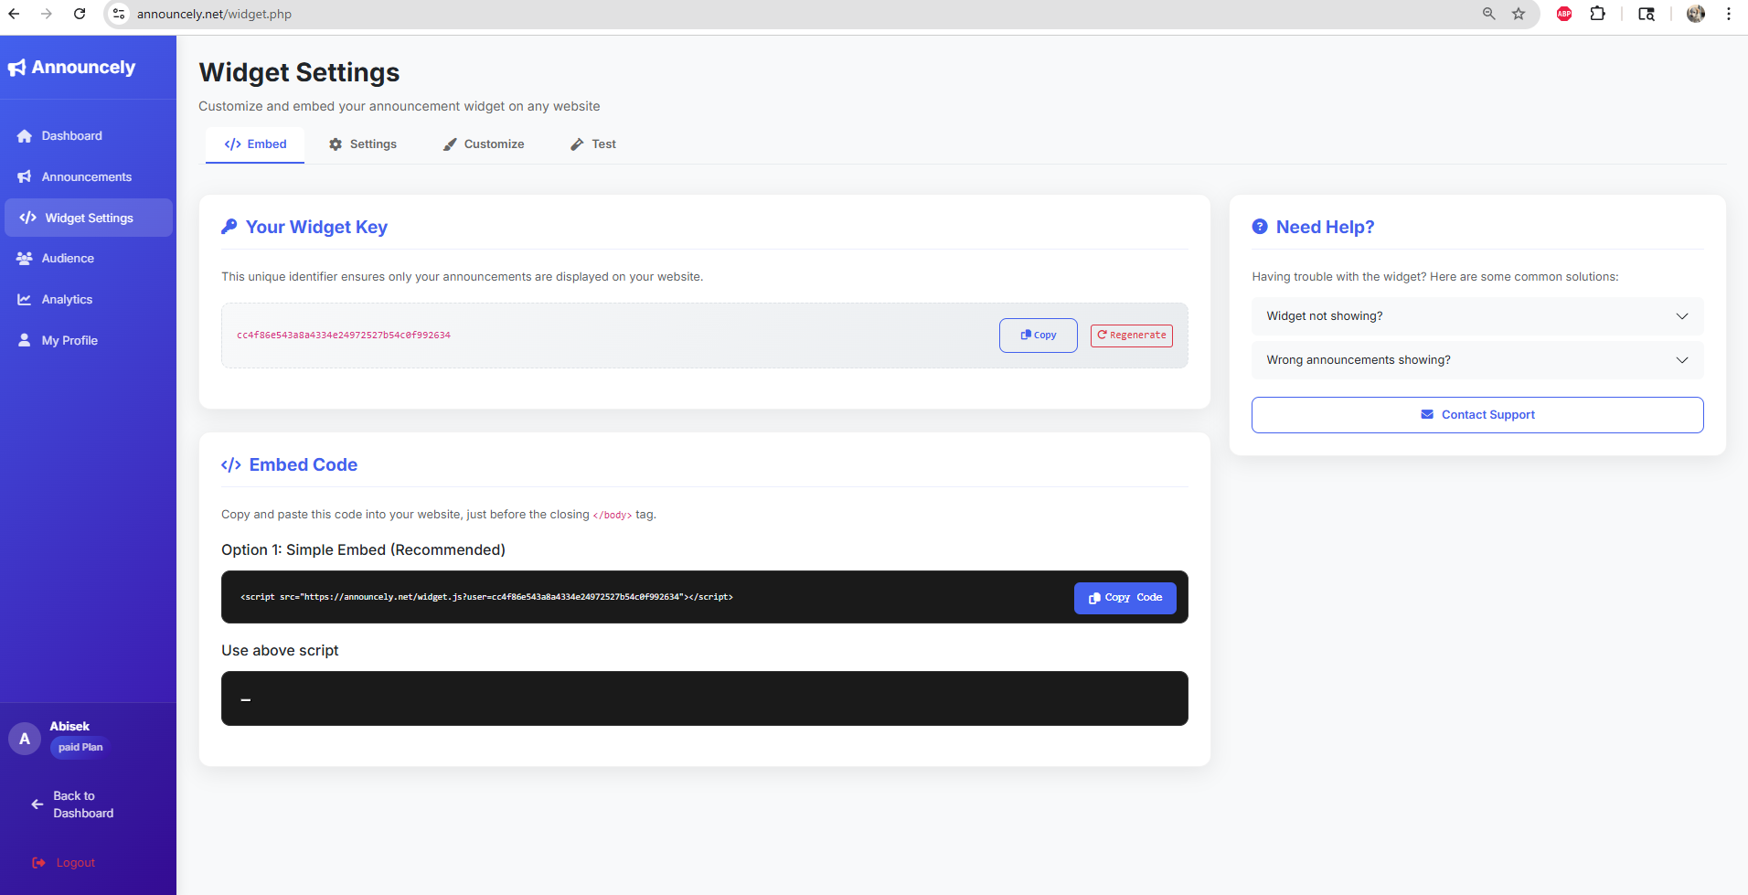Click the code icon beside Embed Code heading
1748x895 pixels.
231,465
